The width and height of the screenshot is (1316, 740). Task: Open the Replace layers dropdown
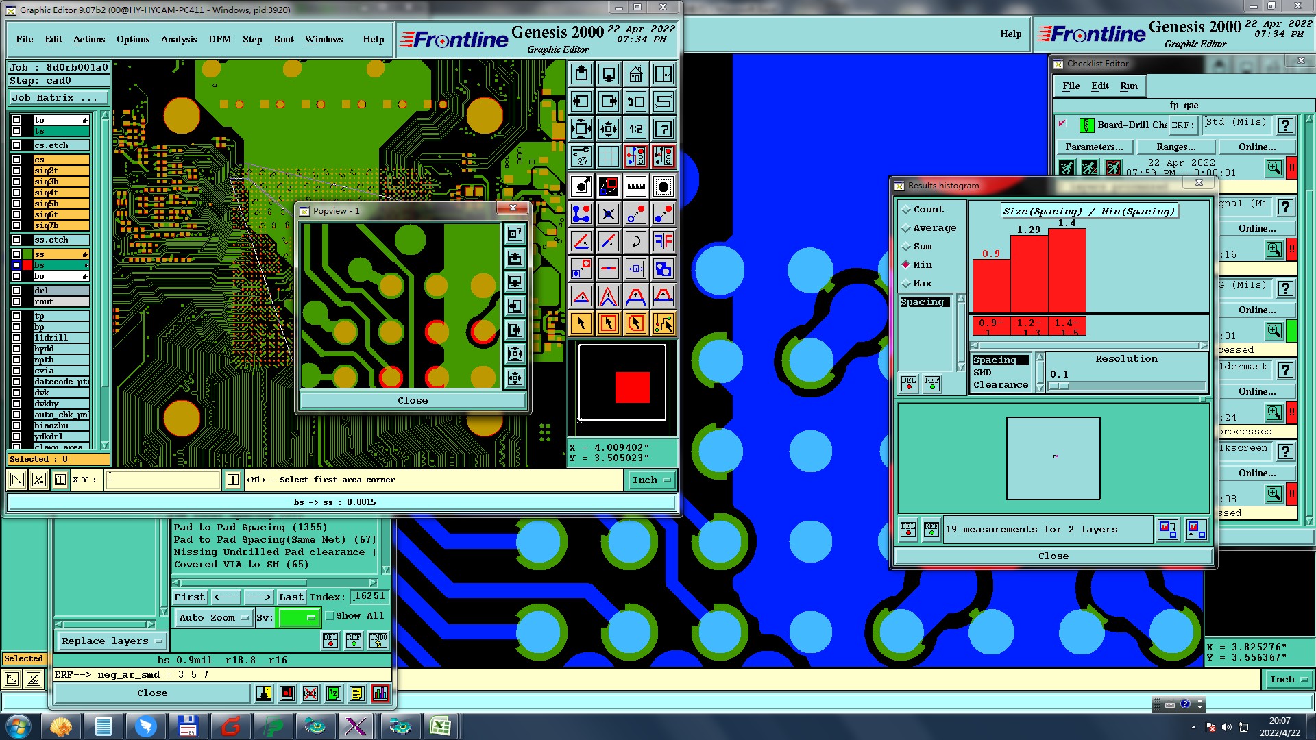111,641
